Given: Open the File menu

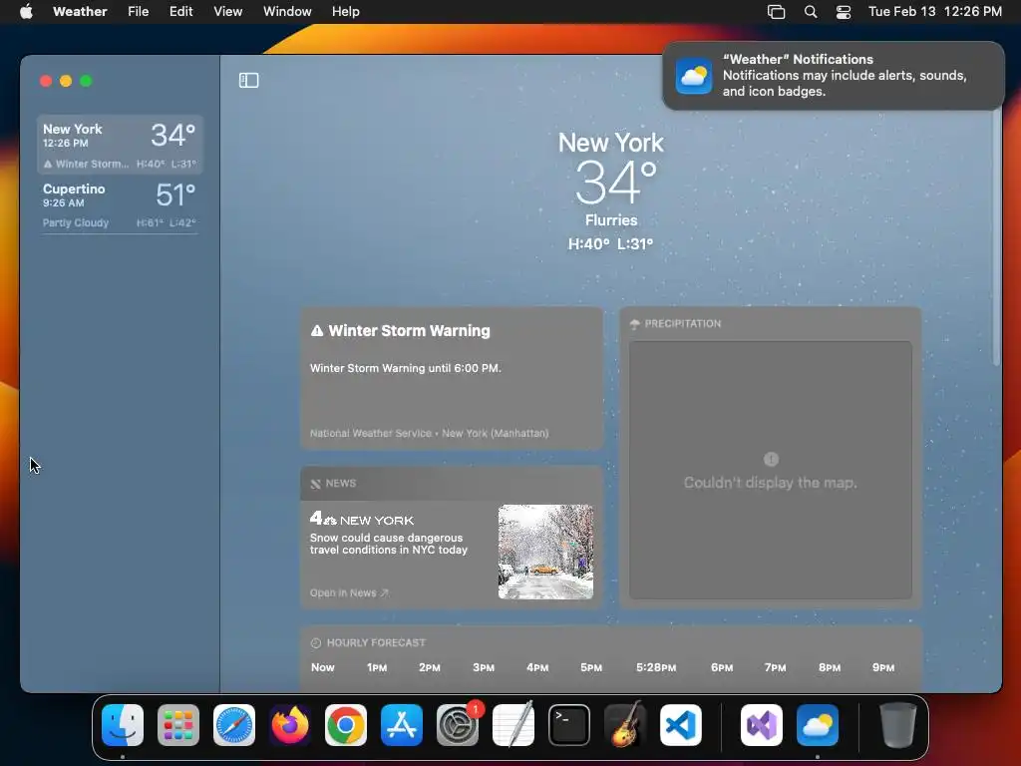Looking at the screenshot, I should [x=138, y=12].
